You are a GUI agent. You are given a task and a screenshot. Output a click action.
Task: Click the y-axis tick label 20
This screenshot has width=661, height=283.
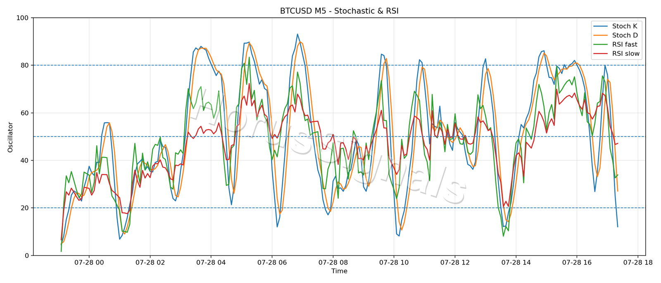click(x=24, y=208)
